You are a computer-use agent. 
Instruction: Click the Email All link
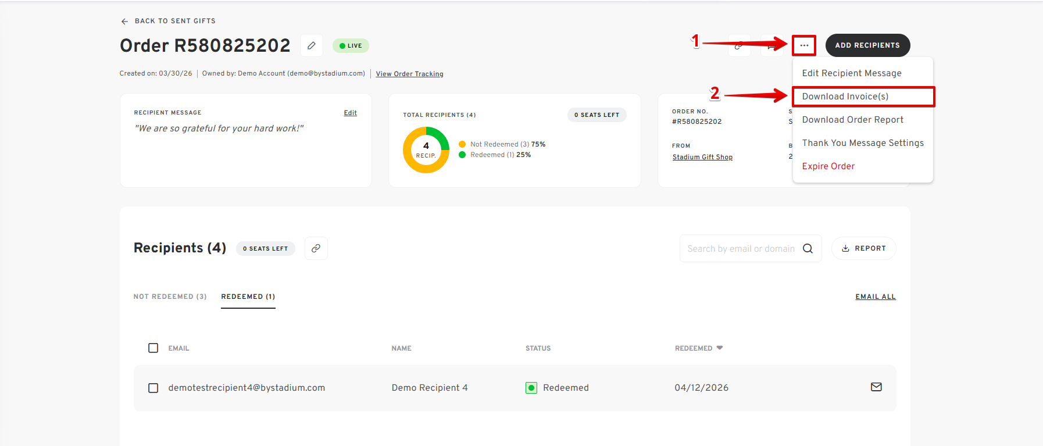tap(876, 297)
